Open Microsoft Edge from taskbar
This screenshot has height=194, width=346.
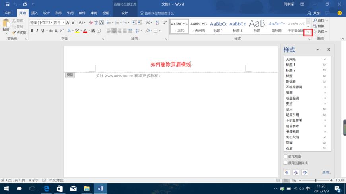coord(47,189)
